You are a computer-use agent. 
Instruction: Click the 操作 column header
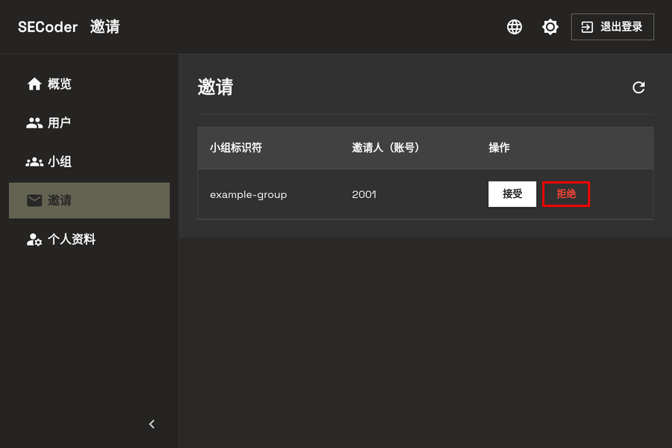[499, 148]
